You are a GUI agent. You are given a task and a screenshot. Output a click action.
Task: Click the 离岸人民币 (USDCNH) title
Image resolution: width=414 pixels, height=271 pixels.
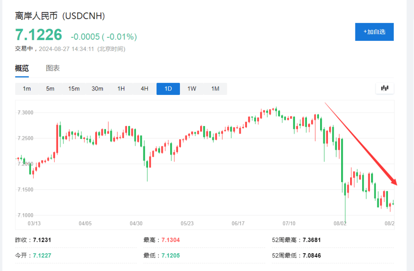60,16
